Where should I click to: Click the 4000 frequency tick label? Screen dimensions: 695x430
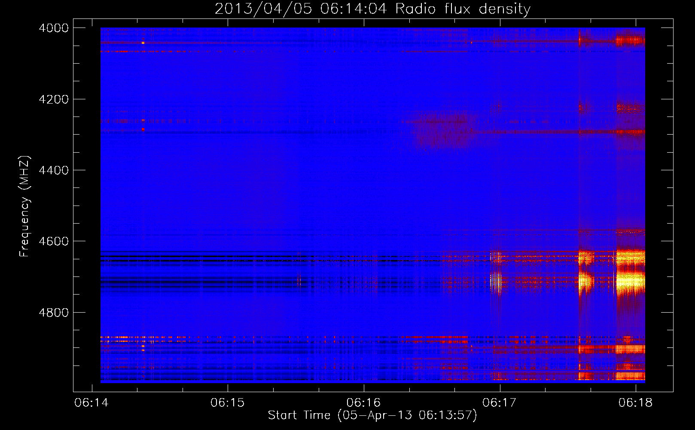click(54, 28)
